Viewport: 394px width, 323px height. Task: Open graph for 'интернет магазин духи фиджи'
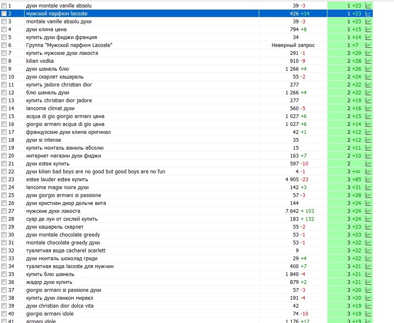[x=368, y=156]
